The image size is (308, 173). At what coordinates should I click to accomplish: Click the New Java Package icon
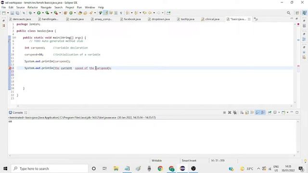[x=65, y=13]
